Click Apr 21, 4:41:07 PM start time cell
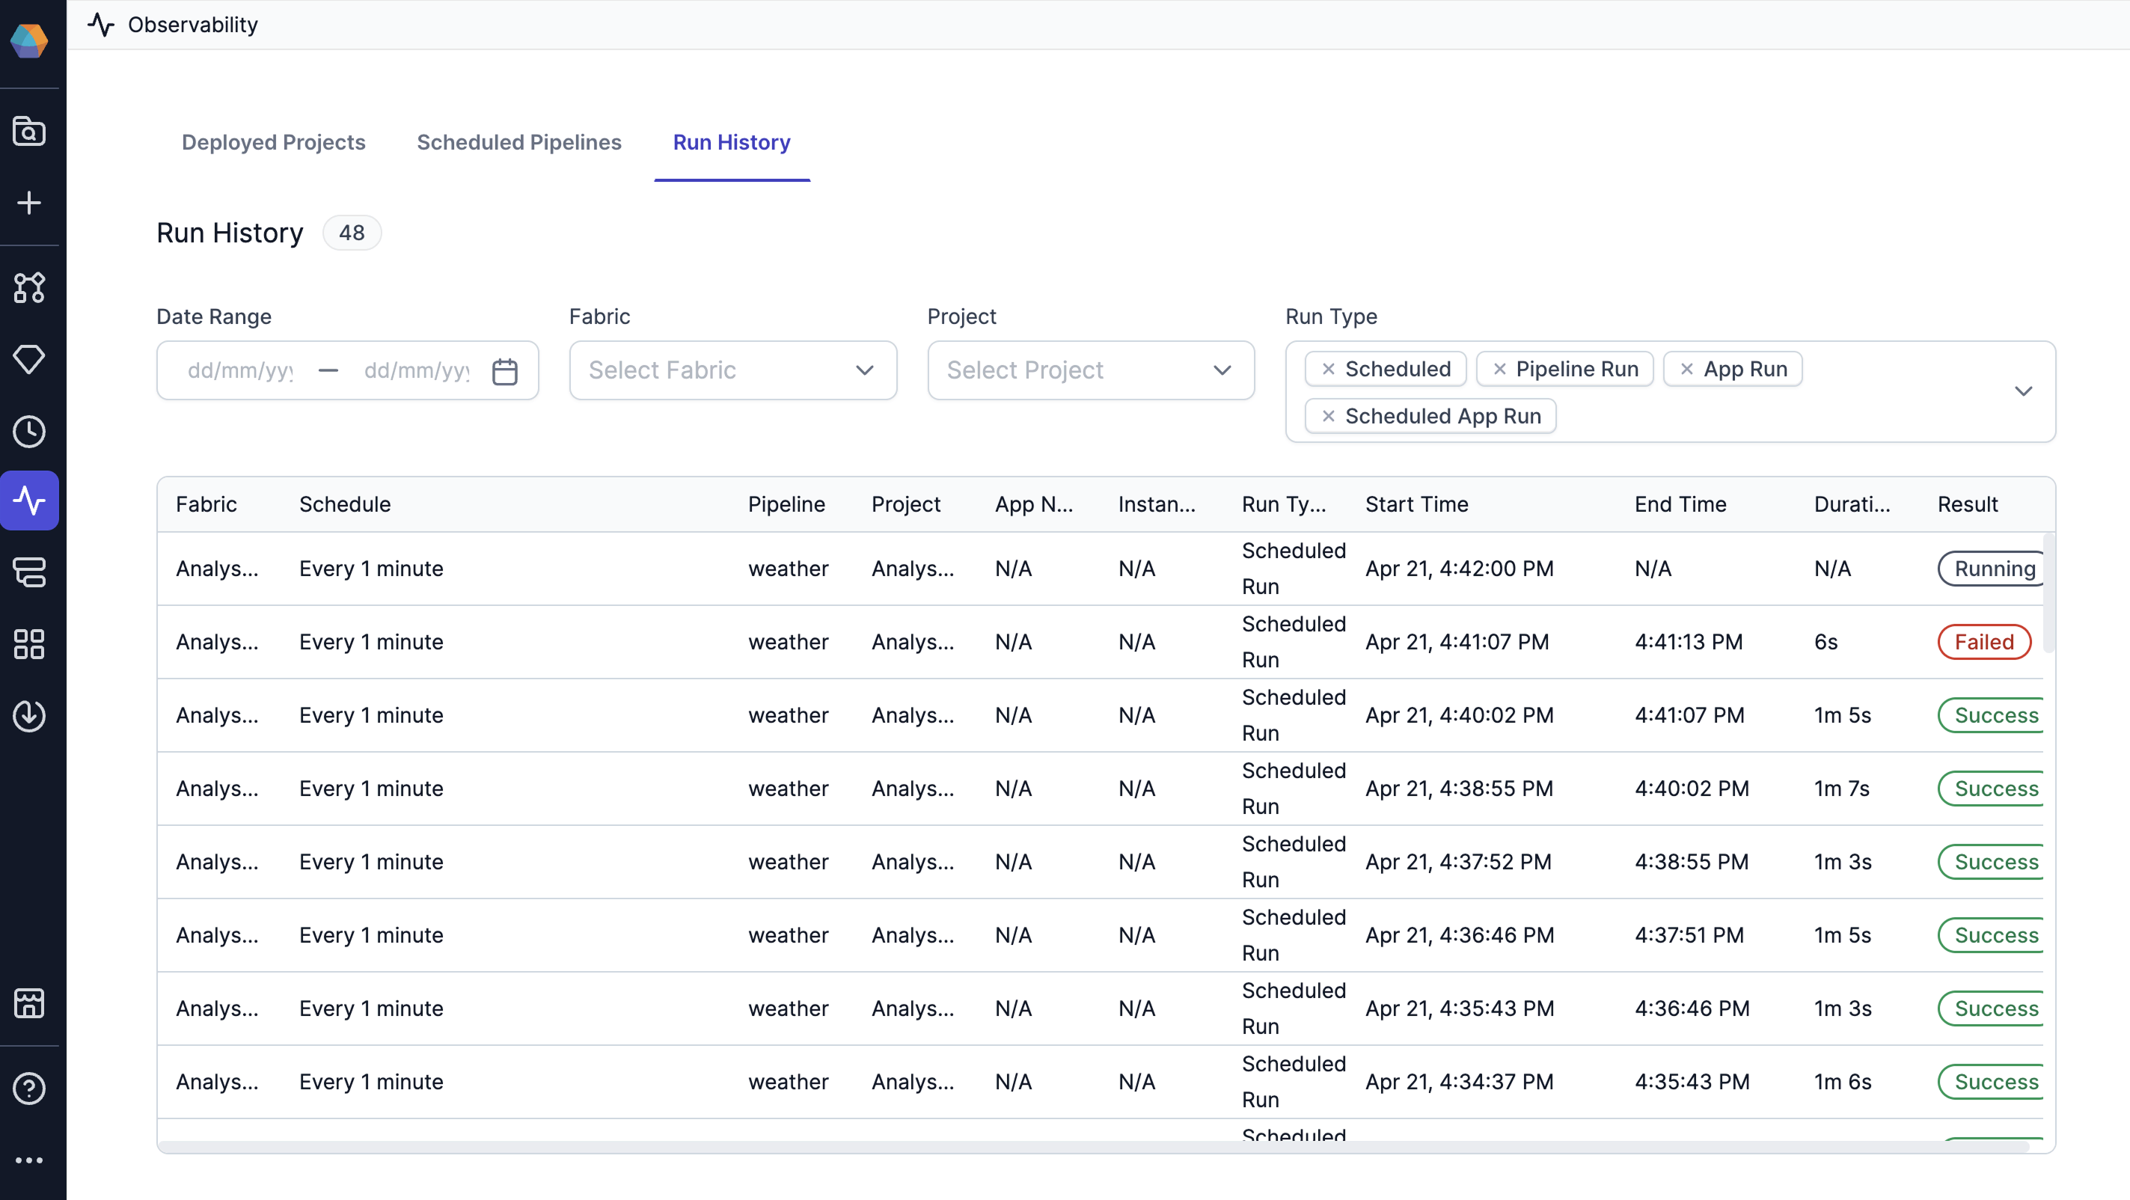 click(x=1457, y=642)
